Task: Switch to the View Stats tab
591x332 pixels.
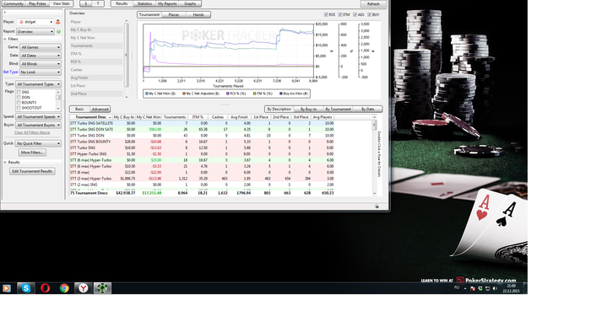Action: tap(61, 3)
